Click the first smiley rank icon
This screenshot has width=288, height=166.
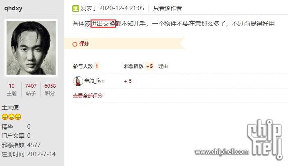click(x=5, y=117)
